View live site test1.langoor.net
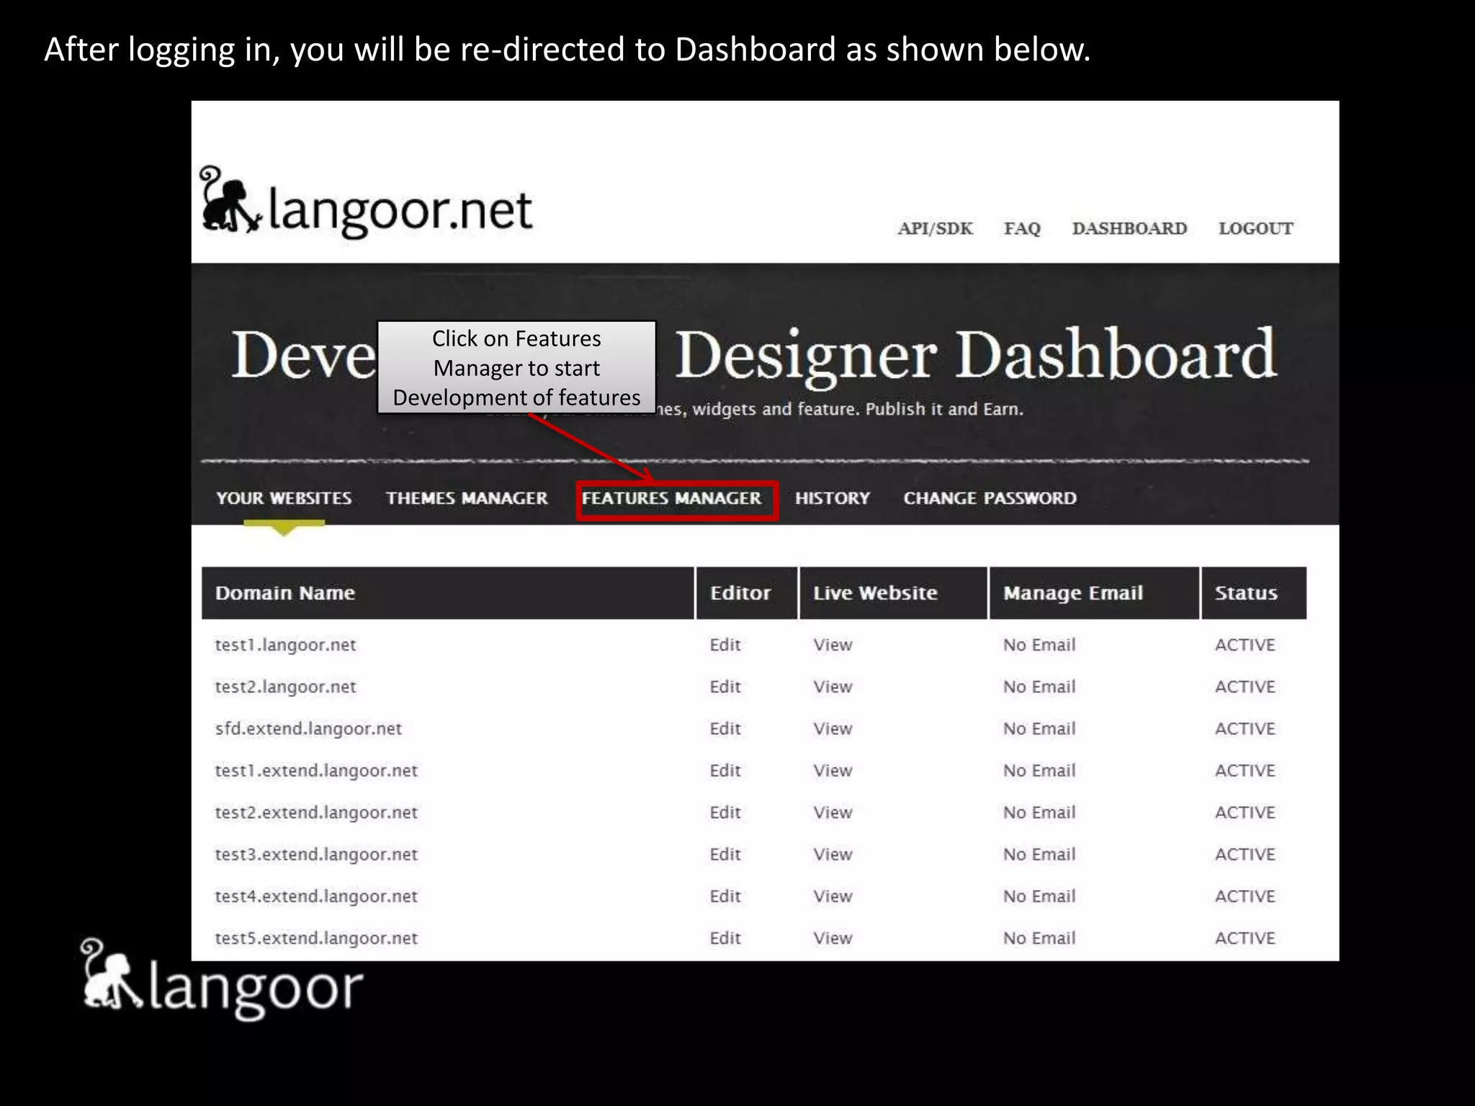The image size is (1475, 1106). [833, 645]
